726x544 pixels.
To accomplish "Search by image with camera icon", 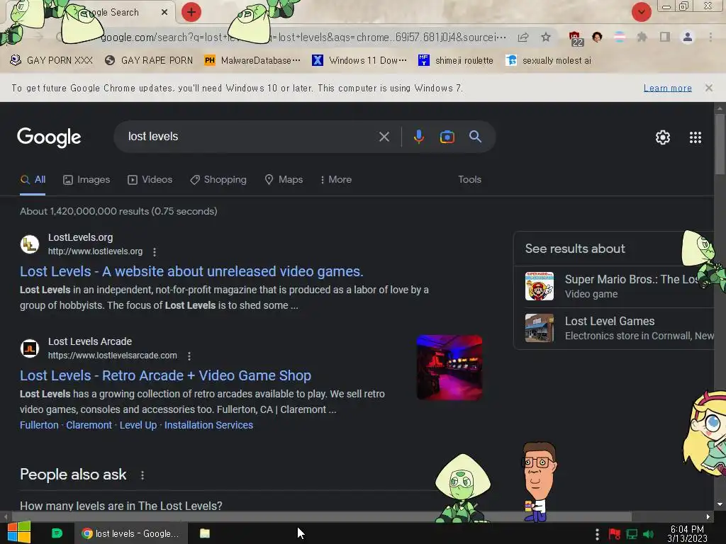I will (447, 137).
